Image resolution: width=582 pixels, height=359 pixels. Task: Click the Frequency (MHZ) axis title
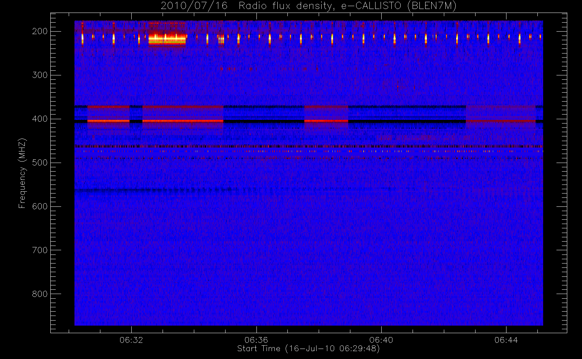[x=22, y=173]
